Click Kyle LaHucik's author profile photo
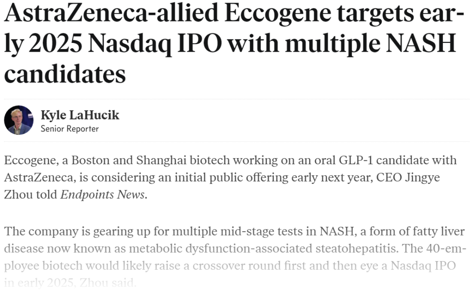This screenshot has width=473, height=293. (x=19, y=120)
